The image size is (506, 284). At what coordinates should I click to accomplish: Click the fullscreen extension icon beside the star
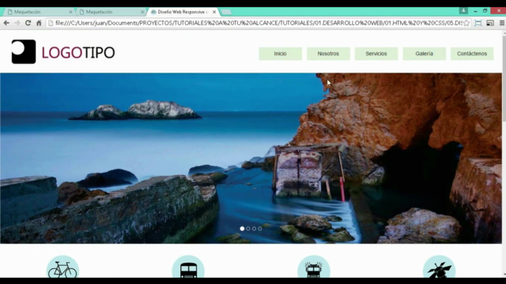point(478,23)
